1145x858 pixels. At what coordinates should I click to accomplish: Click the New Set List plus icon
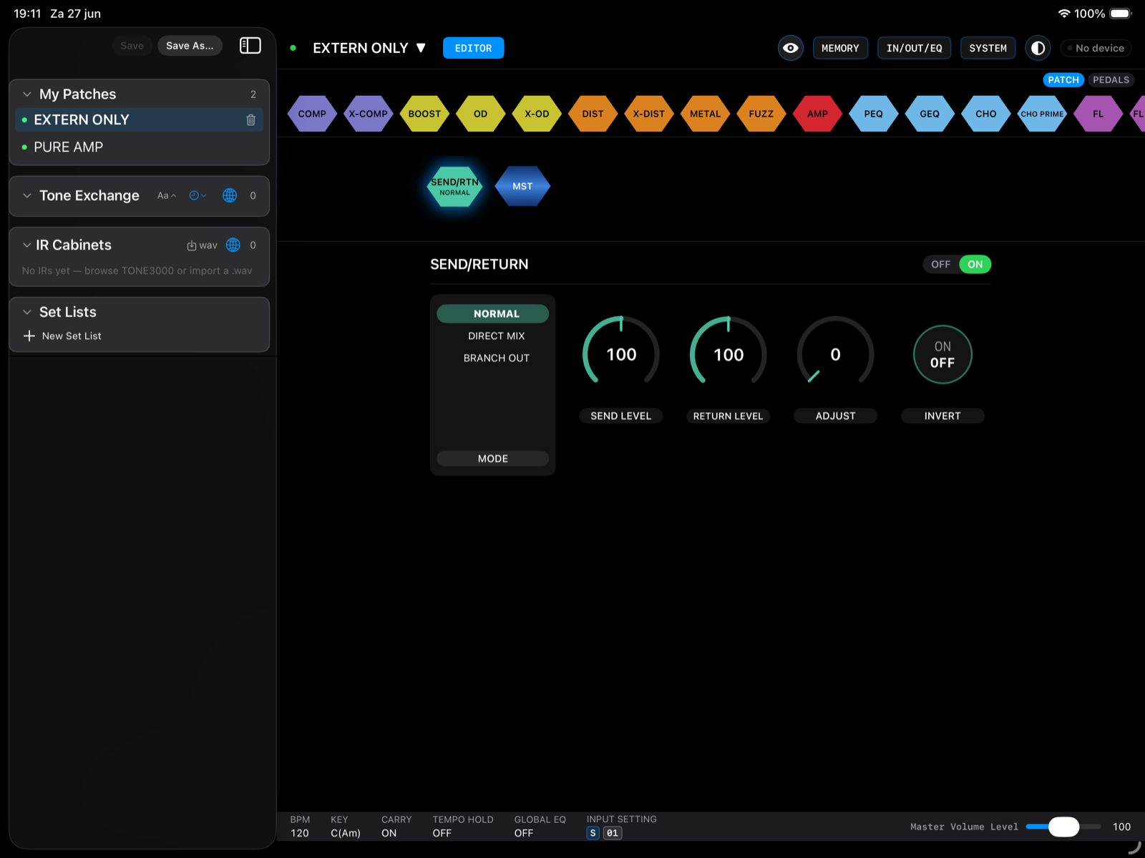click(29, 336)
